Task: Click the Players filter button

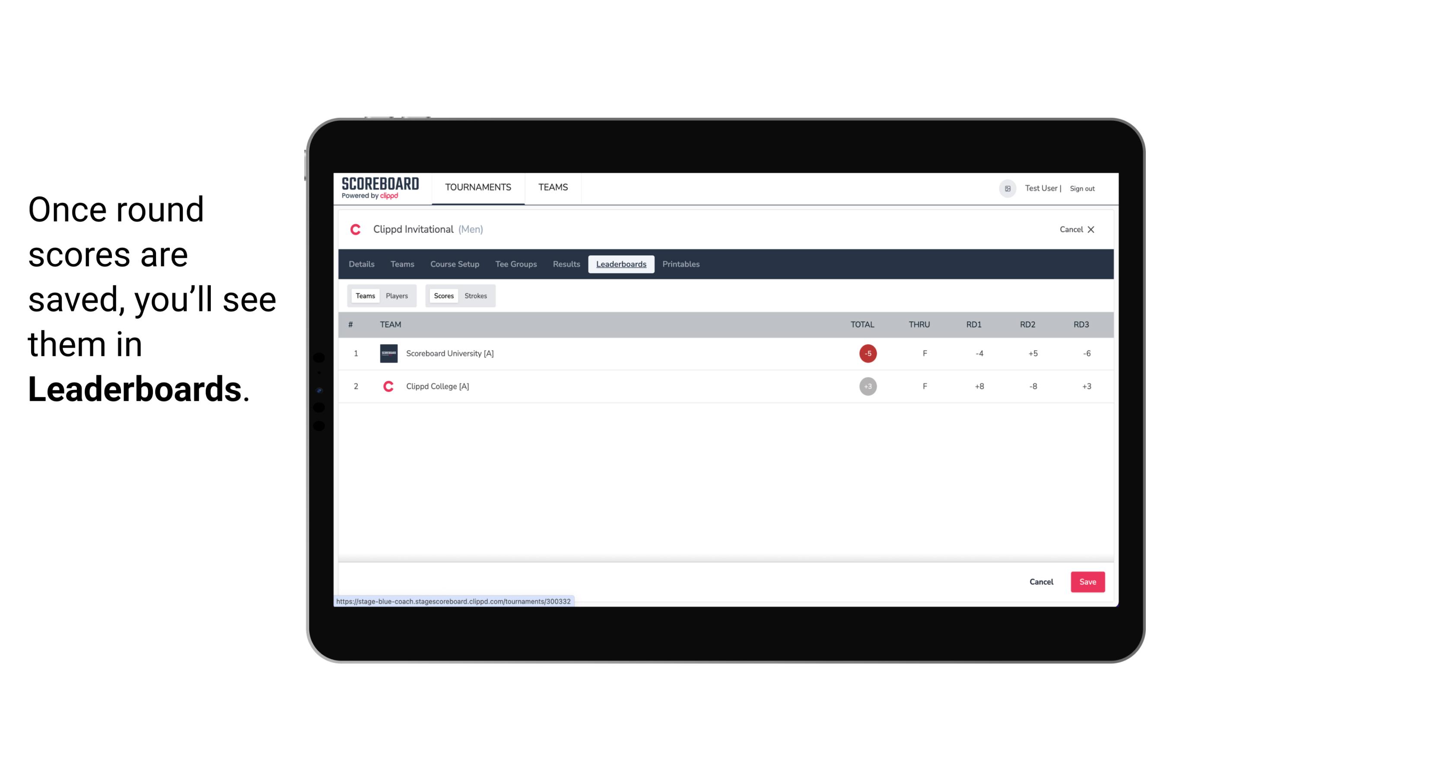Action: coord(397,295)
